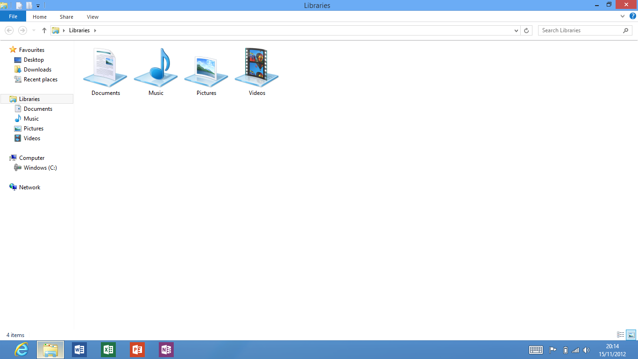Open Downloads under Favourites
This screenshot has width=638, height=359.
[37, 70]
